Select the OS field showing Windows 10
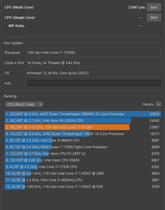This screenshot has height=210, width=165. pos(93,73)
